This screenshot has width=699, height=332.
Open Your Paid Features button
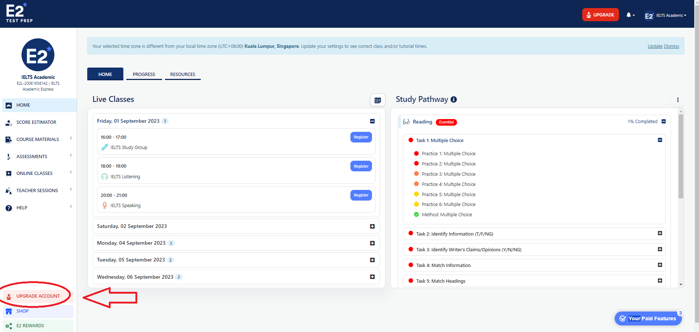click(648, 318)
